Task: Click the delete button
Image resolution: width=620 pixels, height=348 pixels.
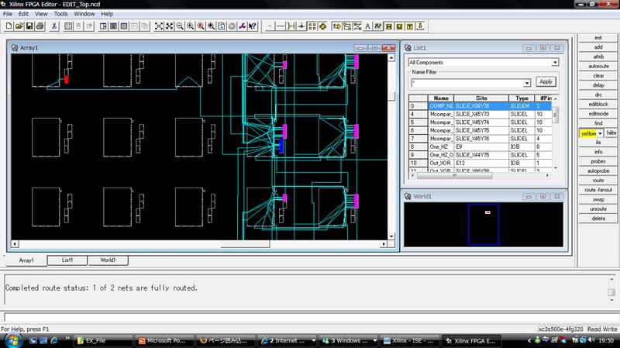Action: pyautogui.click(x=598, y=219)
